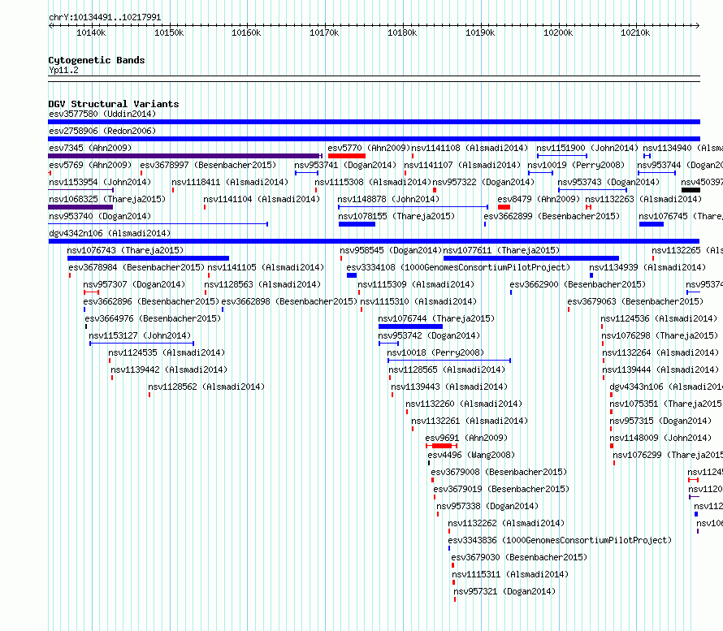Screen dimensions: 723x631
Task: Click nsv1076743 (Thareja2015) label
Action: (x=125, y=250)
